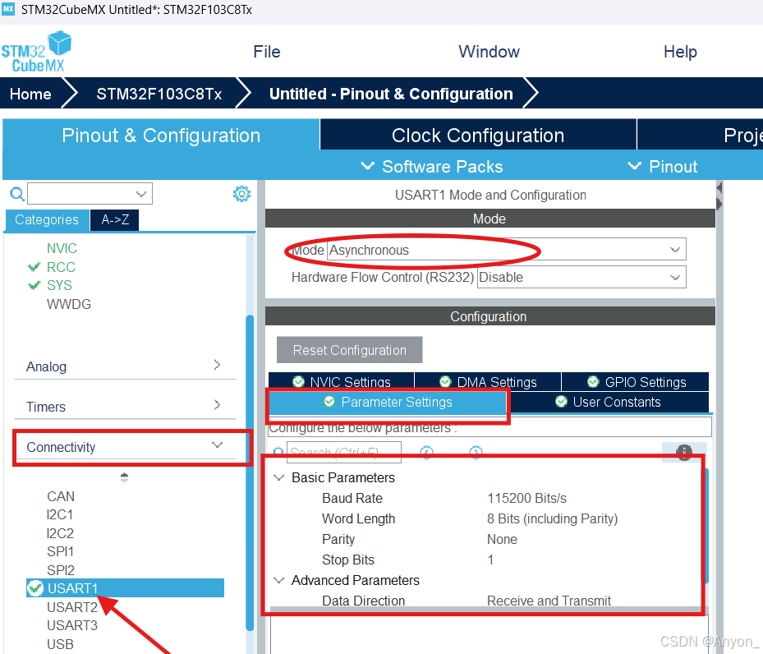Open the Window menu

point(489,52)
